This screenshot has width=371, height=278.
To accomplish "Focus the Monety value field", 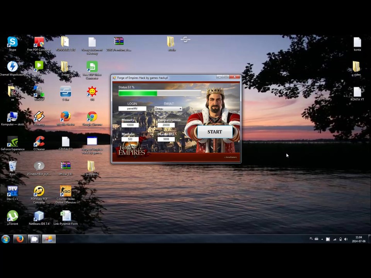I will click(130, 125).
